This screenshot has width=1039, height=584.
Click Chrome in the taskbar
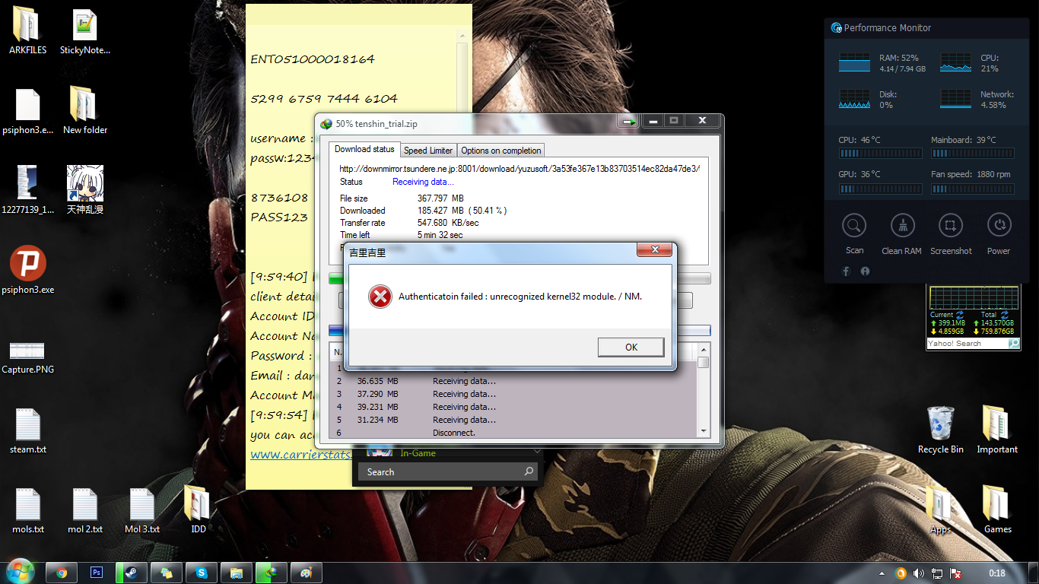(62, 573)
